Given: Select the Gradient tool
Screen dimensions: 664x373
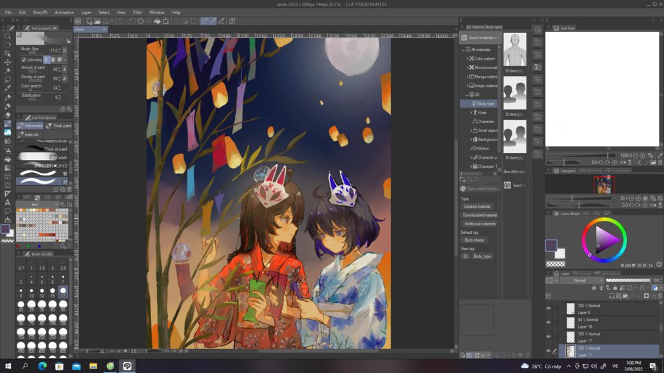Looking at the screenshot, I should coord(7,168).
